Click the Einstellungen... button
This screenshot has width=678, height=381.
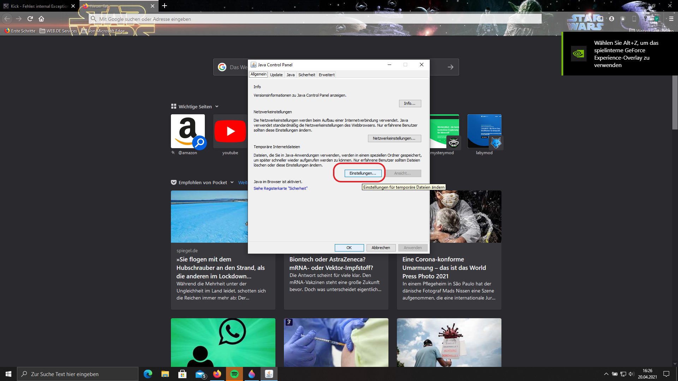[363, 173]
